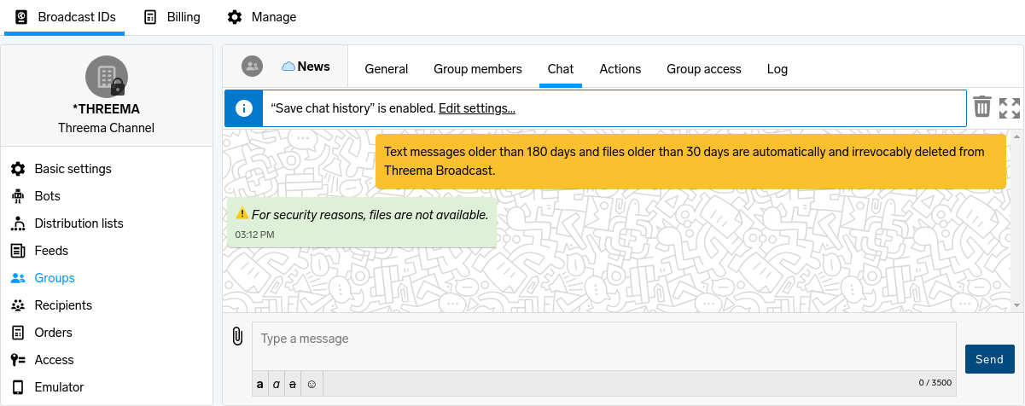1025x406 pixels.
Task: Click the Threema Channel building avatar
Action: pyautogui.click(x=107, y=77)
